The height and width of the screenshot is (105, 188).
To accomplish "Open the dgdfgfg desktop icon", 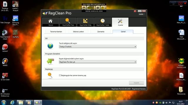I will [x=16, y=34].
